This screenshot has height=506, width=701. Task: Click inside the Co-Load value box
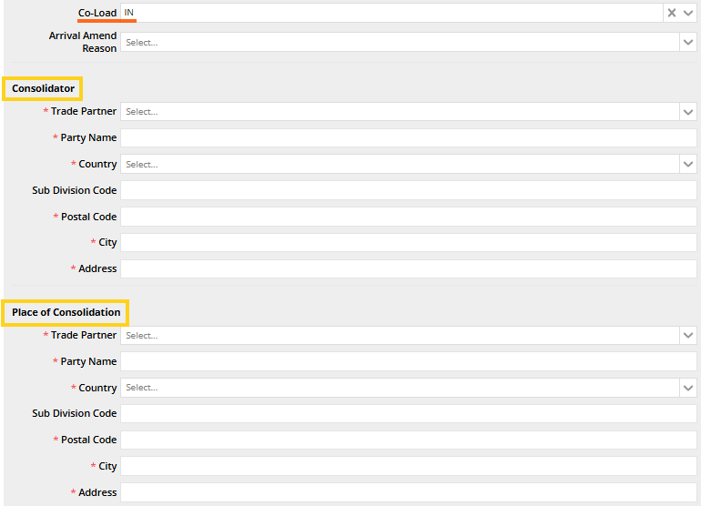[391, 13]
